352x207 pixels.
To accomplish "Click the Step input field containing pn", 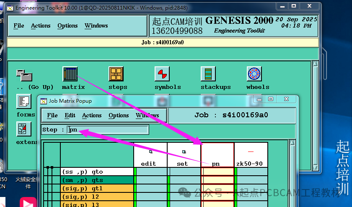I will [x=108, y=130].
